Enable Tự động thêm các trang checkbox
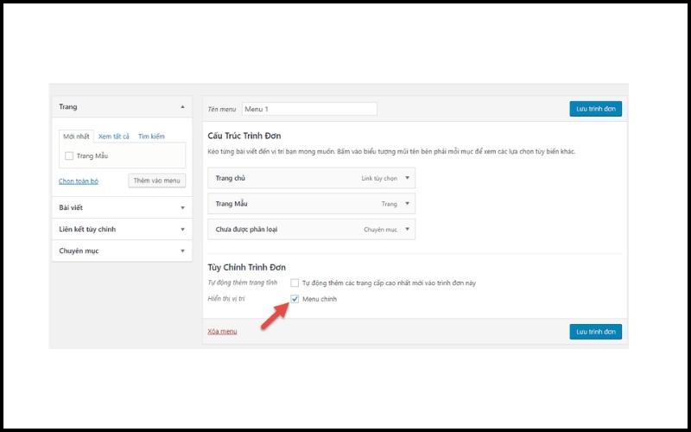 [x=295, y=283]
